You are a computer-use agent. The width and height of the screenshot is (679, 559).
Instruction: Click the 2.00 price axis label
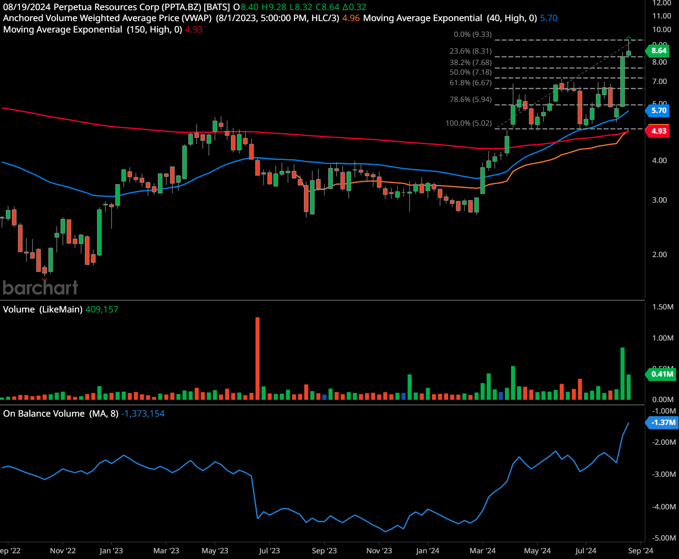(660, 254)
